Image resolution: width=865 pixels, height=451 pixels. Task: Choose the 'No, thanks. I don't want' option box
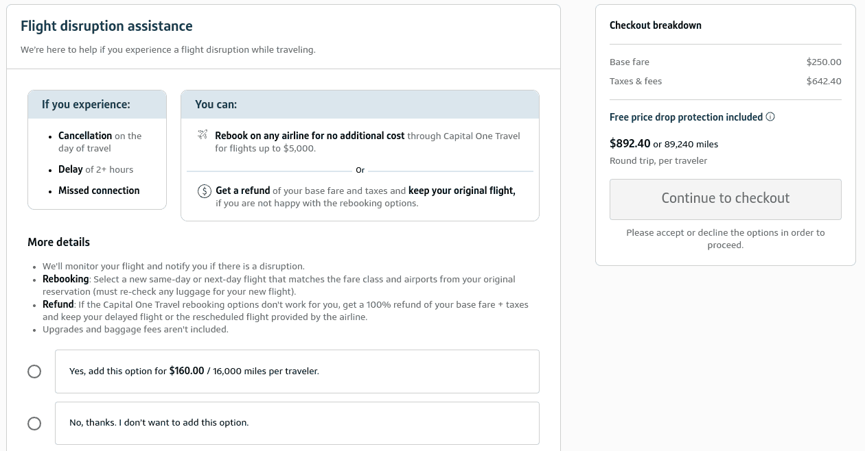click(x=297, y=423)
